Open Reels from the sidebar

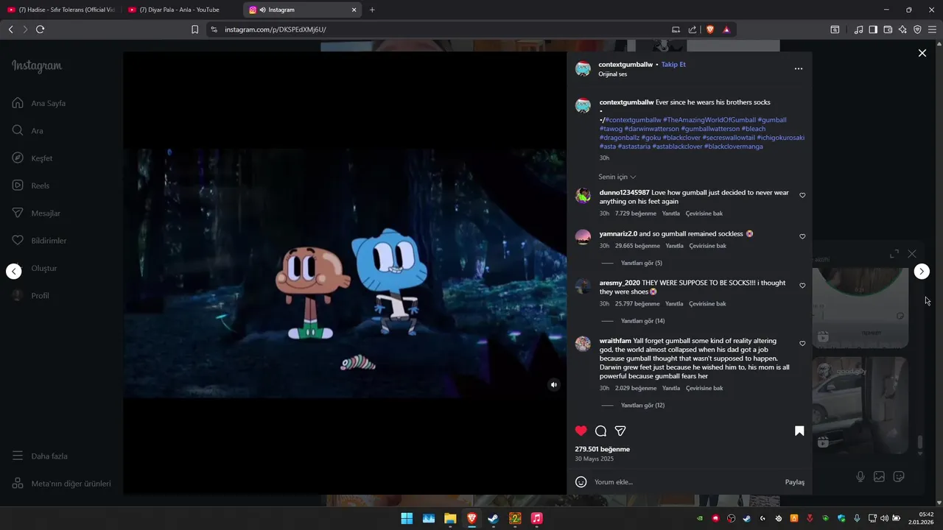[31, 185]
